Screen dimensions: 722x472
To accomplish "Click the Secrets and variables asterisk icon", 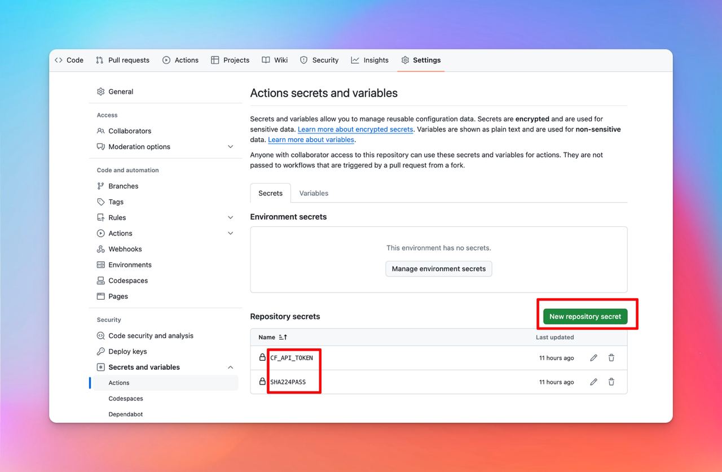I will tap(101, 367).
